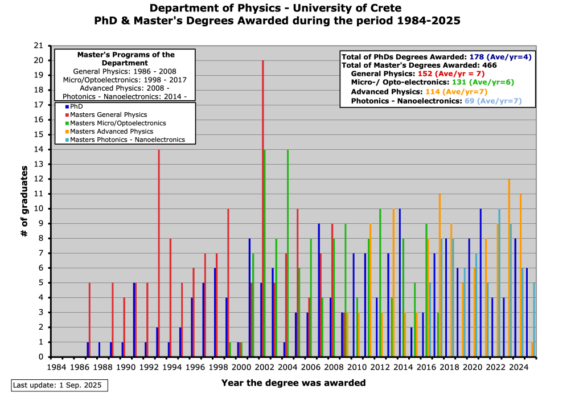This screenshot has height=397, width=583.
Task: Click the x-axis year label "1986"
Action: pyautogui.click(x=80, y=367)
